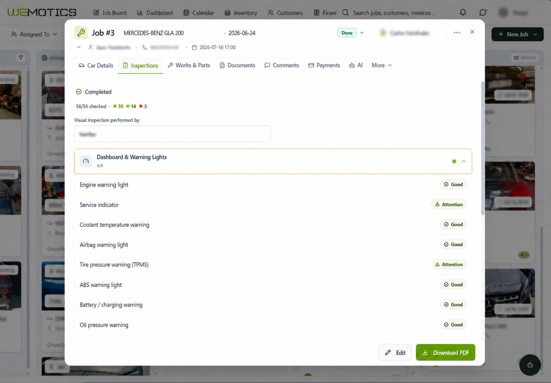551x383 pixels.
Task: Click the assignee avatar in job header
Action: (383, 33)
